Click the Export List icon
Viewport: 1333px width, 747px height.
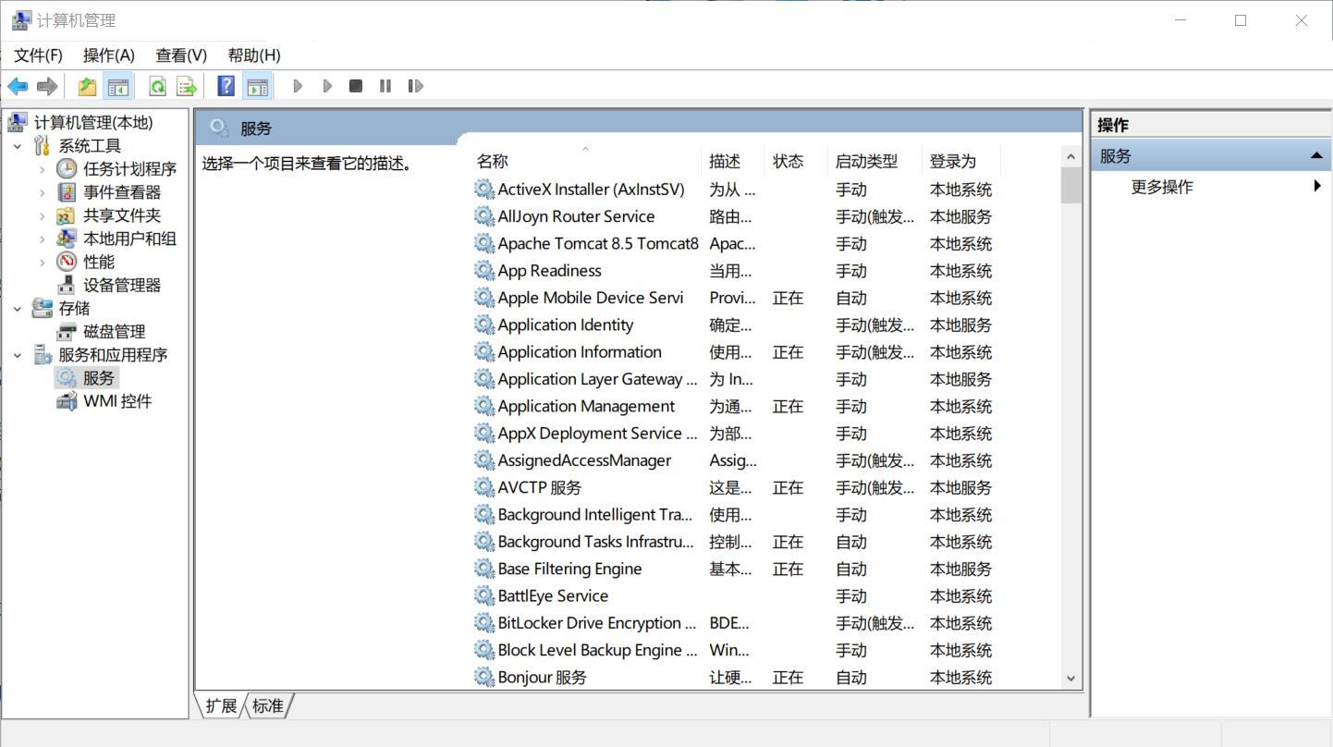coord(186,86)
